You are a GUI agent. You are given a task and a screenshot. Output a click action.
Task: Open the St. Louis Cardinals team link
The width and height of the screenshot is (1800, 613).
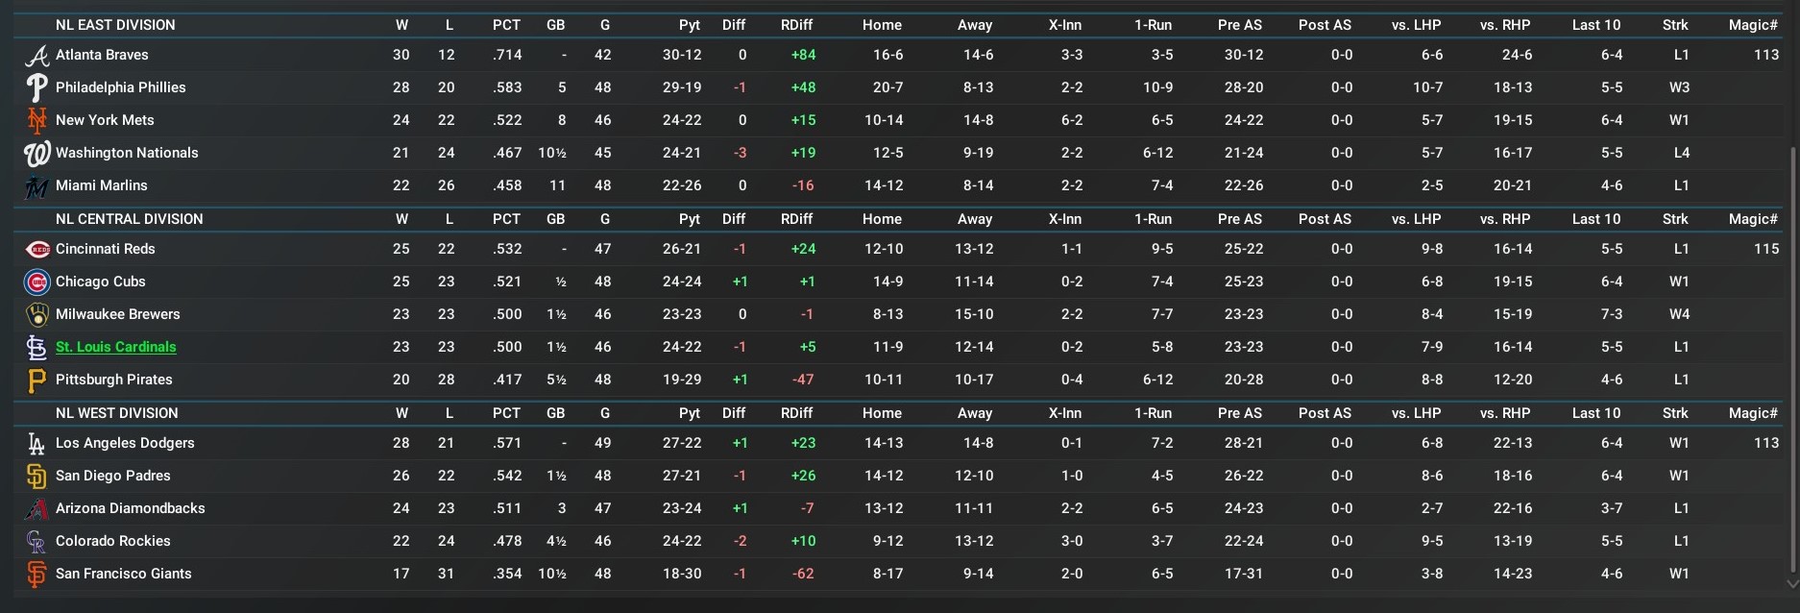(115, 347)
